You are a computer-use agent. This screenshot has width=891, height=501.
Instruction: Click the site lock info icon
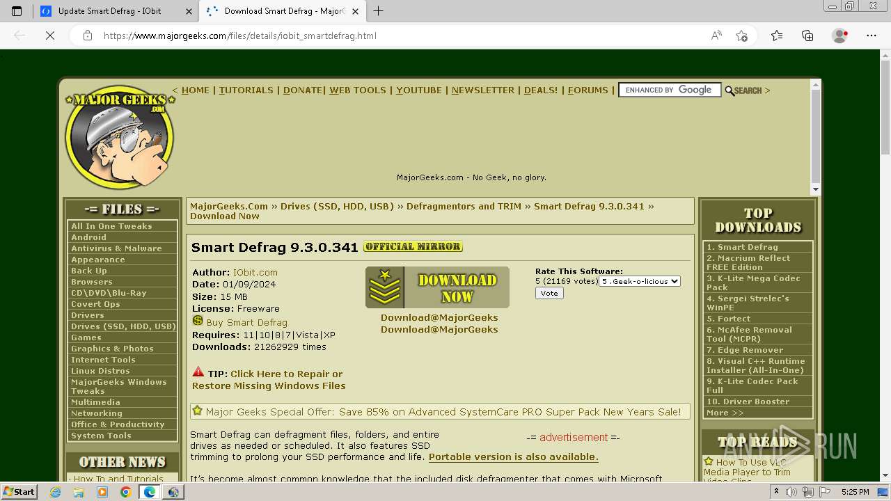[x=88, y=35]
